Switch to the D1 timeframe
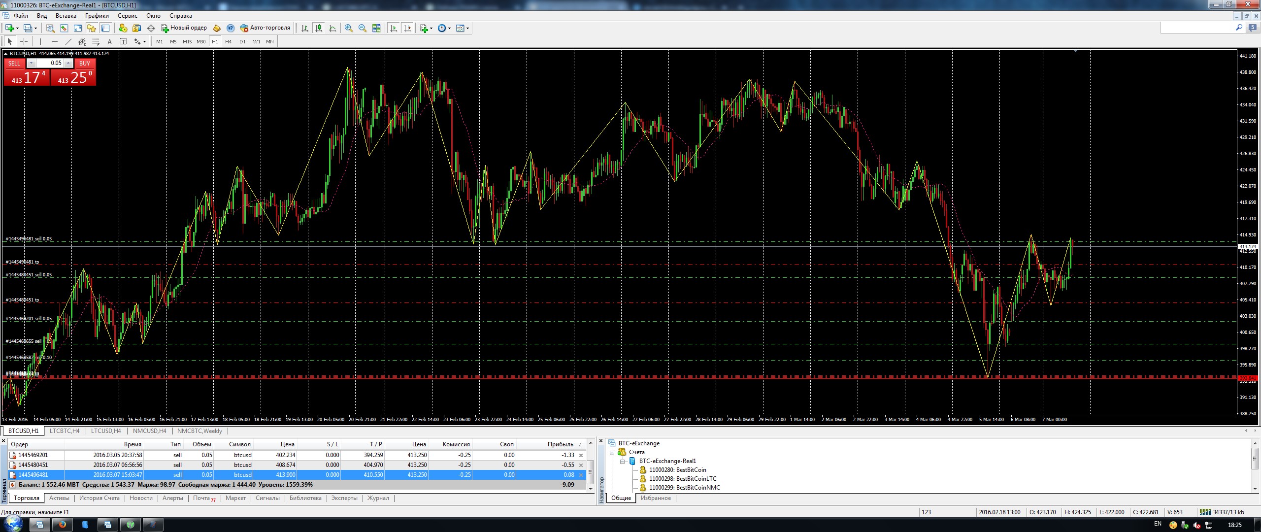The width and height of the screenshot is (1261, 532). point(242,42)
